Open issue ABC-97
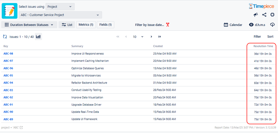The height and width of the screenshot is (133, 278). click(x=8, y=61)
